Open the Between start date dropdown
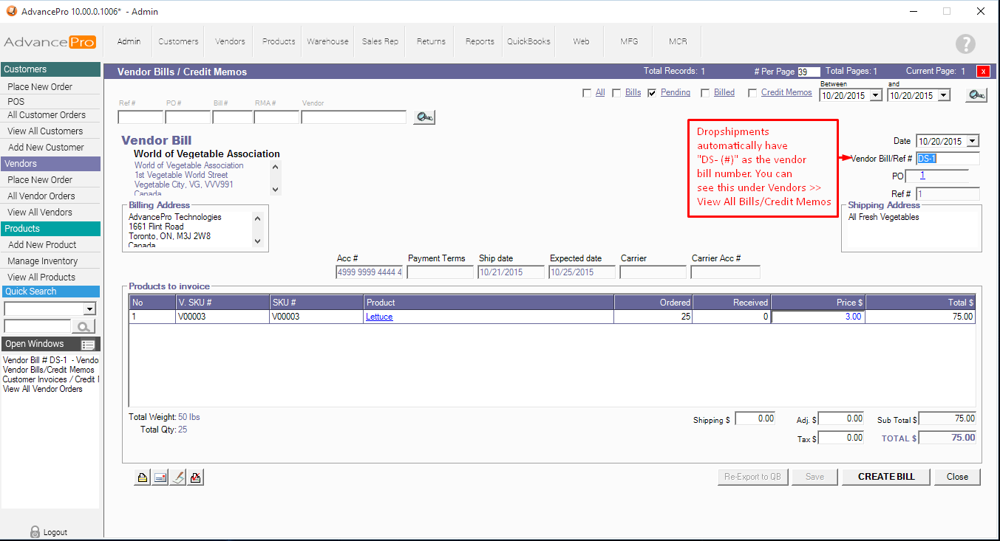The height and width of the screenshot is (541, 1000). tap(876, 95)
